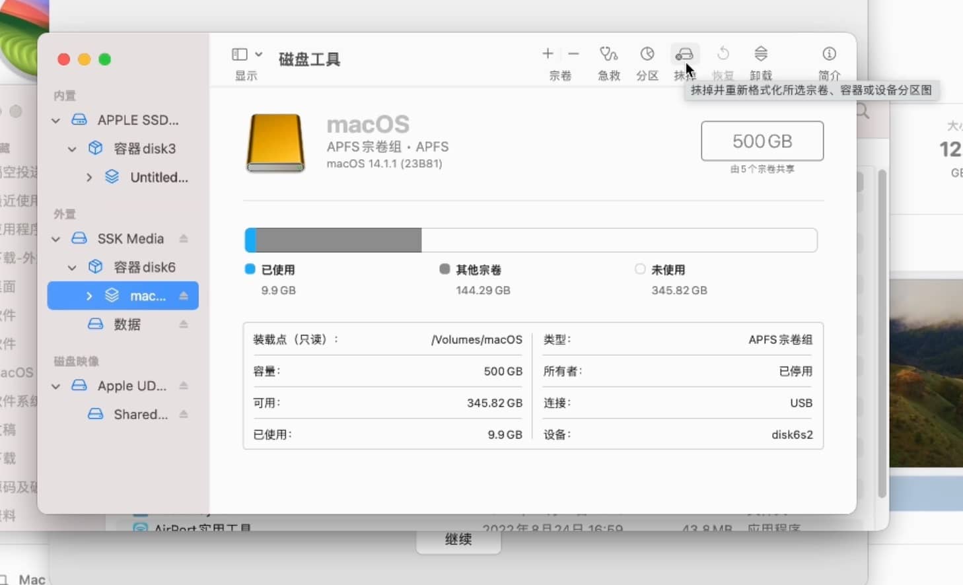Screen dimensions: 963x585
Task: Collapse the 容器 disk3 container
Action: coord(72,149)
